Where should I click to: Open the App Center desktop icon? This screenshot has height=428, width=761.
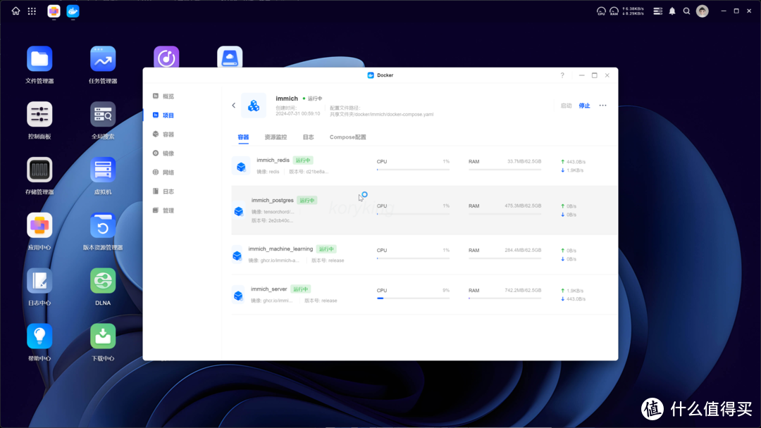point(39,225)
